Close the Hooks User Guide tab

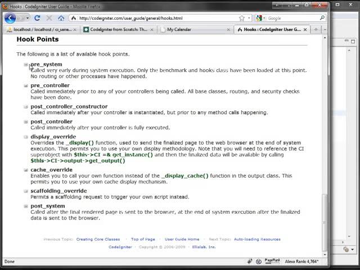[x=305, y=30]
